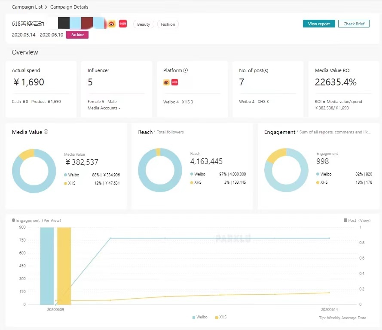Click the red XHS icon beside the campaign title
Screen dimensions: 382x330
point(123,24)
